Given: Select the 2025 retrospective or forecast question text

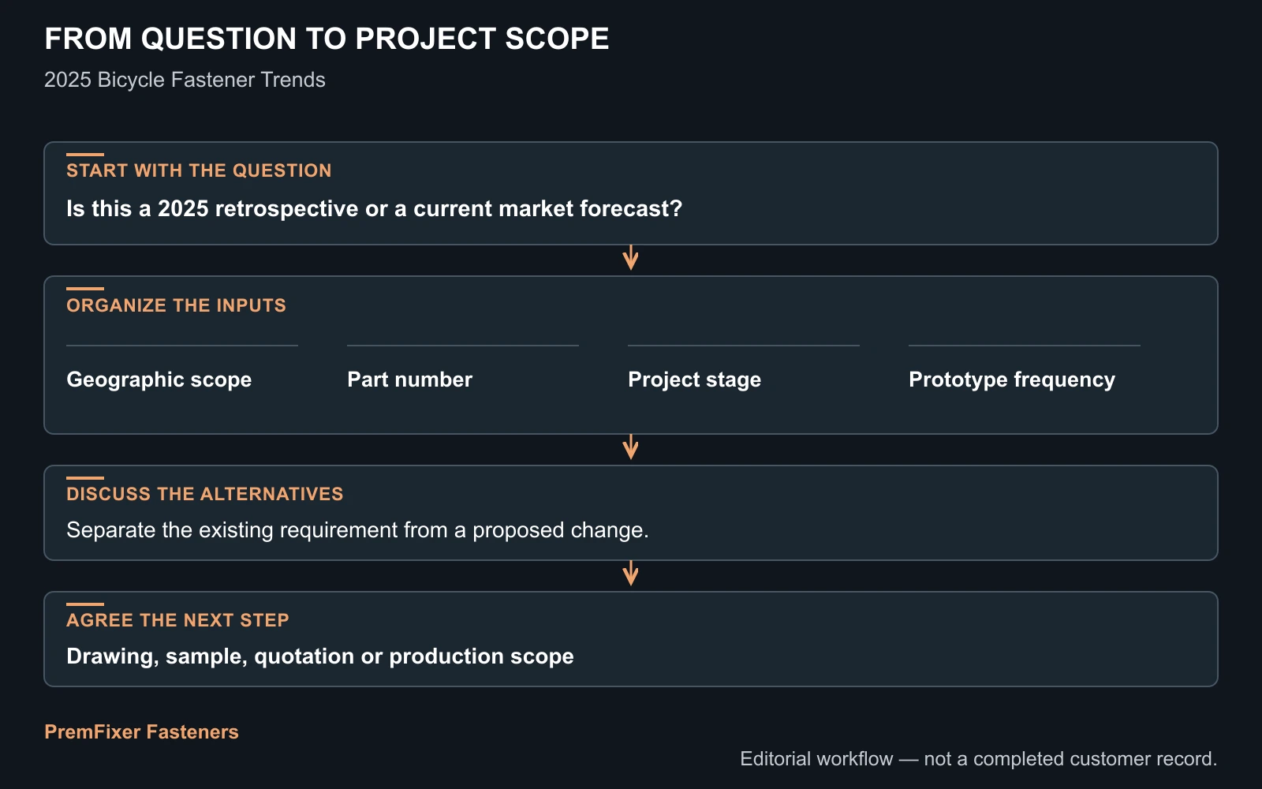Looking at the screenshot, I should [x=374, y=208].
